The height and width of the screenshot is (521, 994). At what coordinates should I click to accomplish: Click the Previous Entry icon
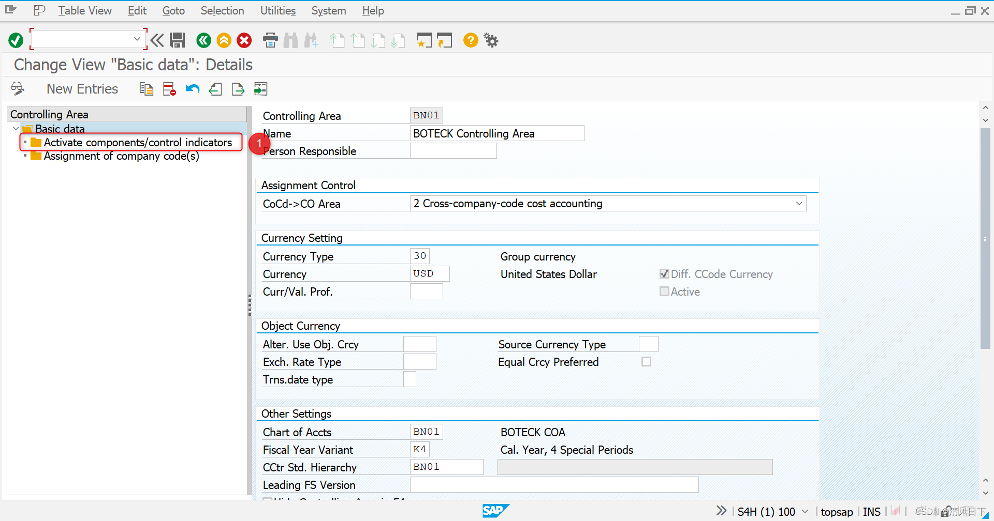coord(215,89)
